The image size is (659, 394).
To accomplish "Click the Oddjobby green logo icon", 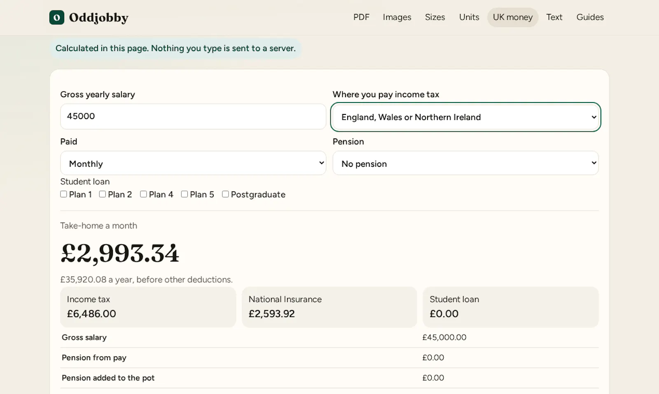I will (x=57, y=17).
